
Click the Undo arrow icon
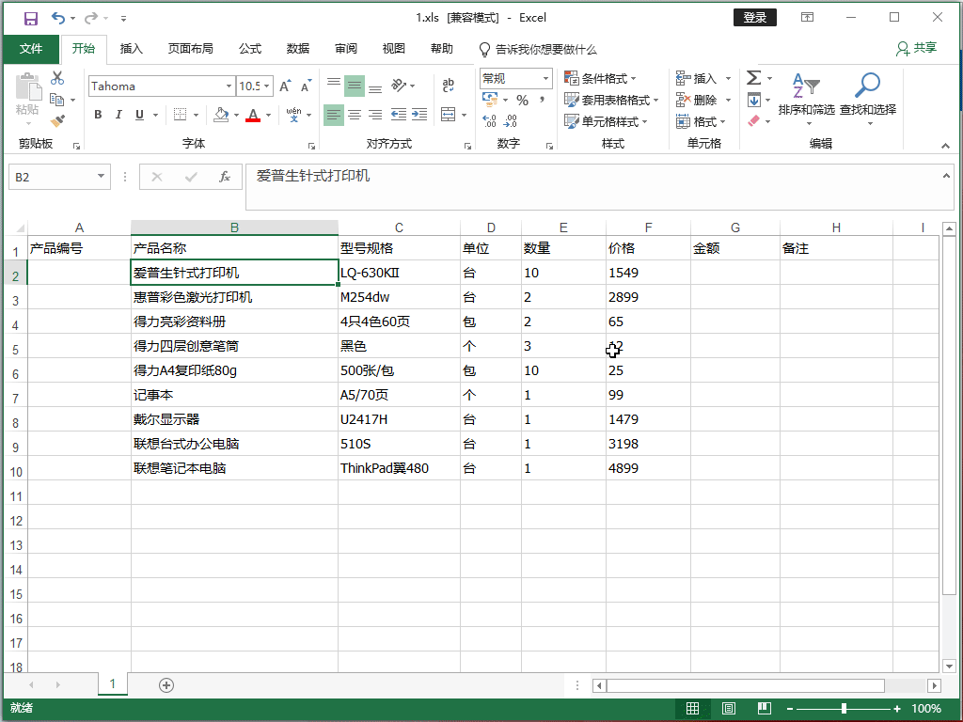click(x=57, y=18)
